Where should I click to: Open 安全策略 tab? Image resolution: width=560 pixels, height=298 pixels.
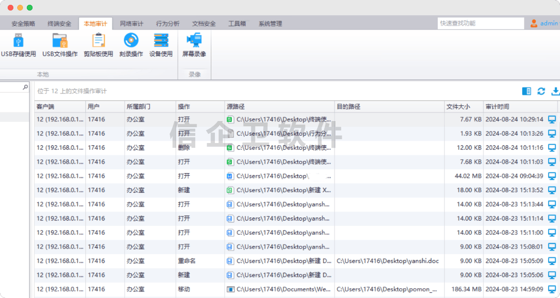pos(23,23)
